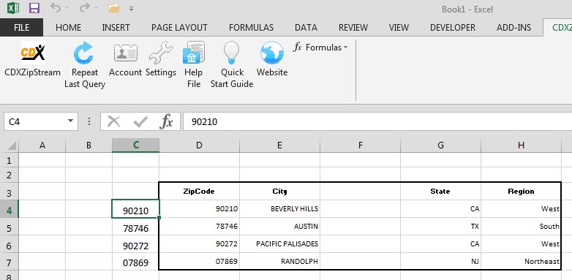Expand the Name Box dropdown arrow

coord(70,121)
